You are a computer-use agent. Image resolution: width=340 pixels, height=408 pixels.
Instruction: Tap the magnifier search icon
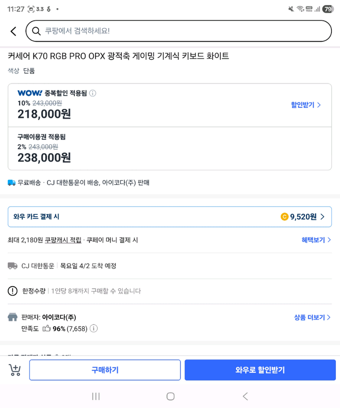coord(36,31)
